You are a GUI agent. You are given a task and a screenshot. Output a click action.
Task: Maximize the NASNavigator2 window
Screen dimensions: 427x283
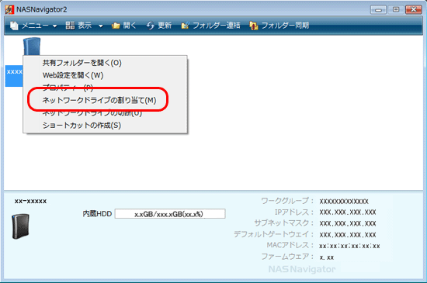click(396, 10)
